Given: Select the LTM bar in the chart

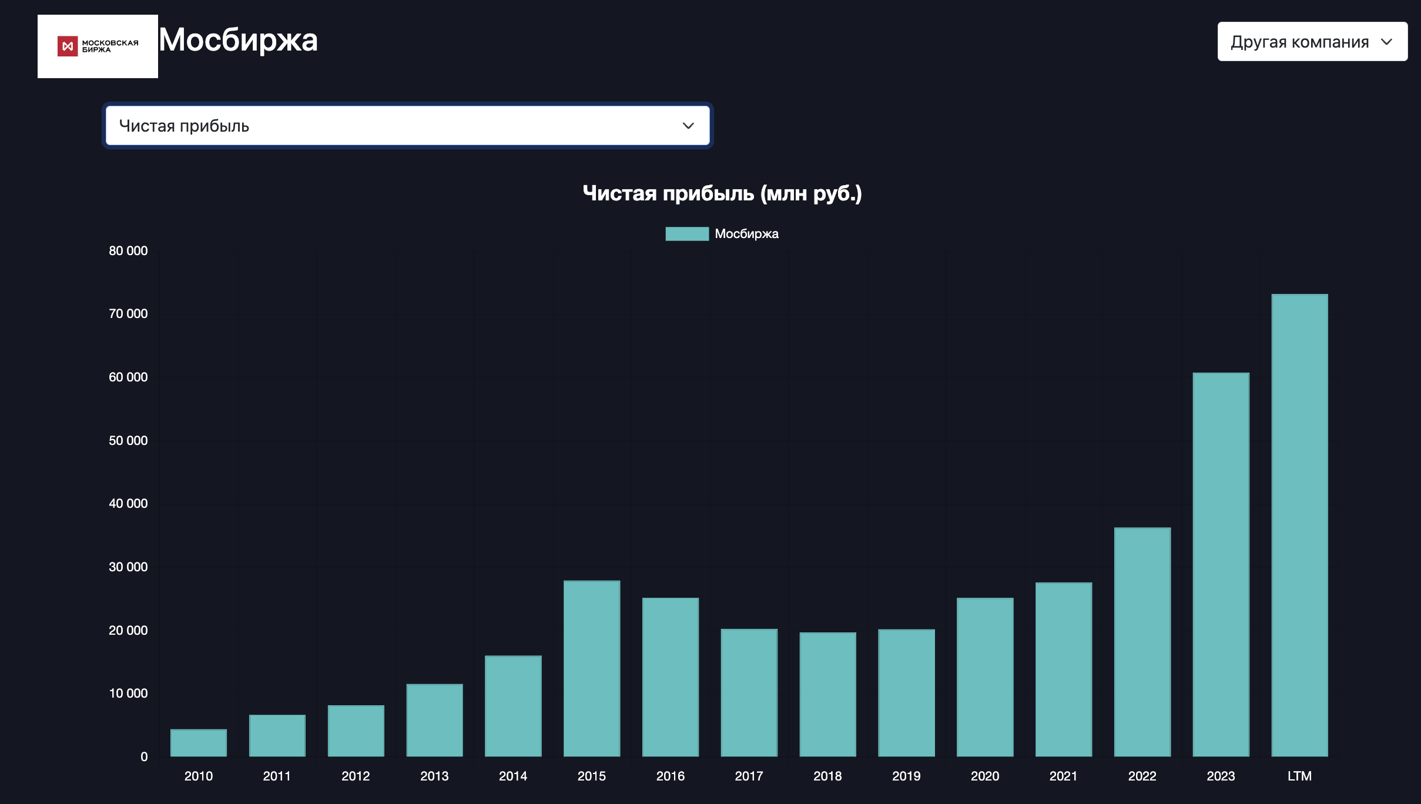Looking at the screenshot, I should (x=1300, y=525).
